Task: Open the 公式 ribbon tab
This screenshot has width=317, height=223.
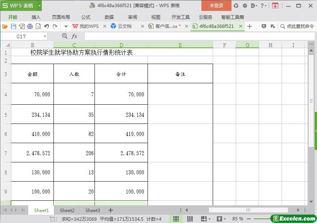Action: (x=86, y=17)
